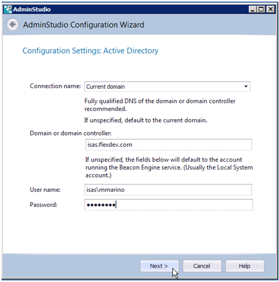Click the AdminStudio title bar caption

coord(32,9)
